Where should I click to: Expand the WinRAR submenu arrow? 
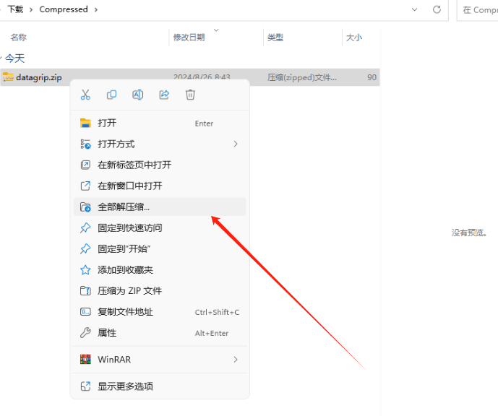(x=236, y=359)
